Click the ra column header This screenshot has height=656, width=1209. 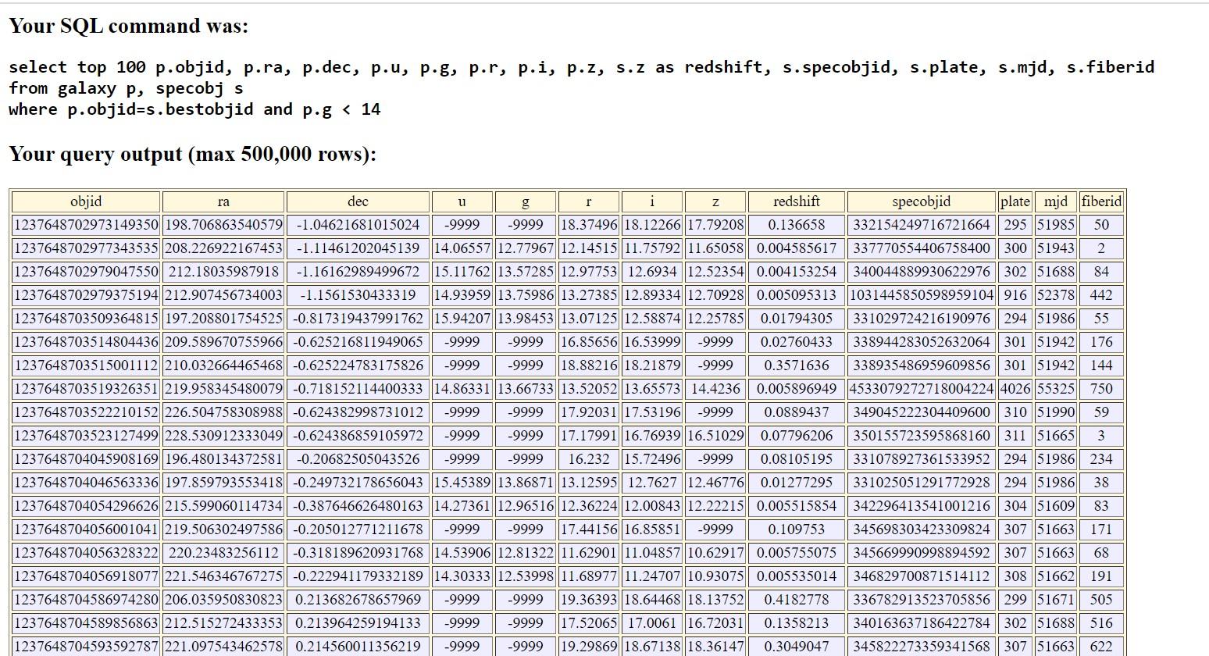[223, 201]
